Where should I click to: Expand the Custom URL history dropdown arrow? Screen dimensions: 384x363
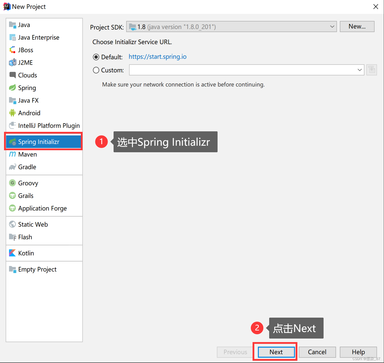tap(360, 70)
